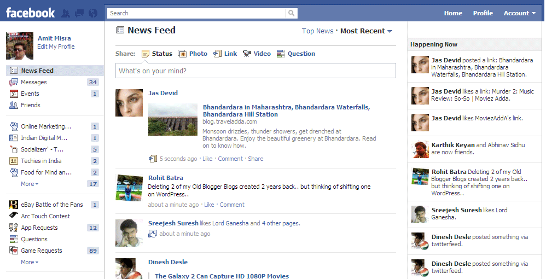Click Game Requests count badge 89
546x279 pixels.
click(93, 251)
